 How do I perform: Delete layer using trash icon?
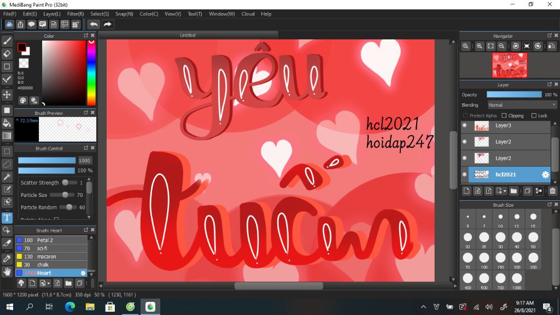pos(552,191)
